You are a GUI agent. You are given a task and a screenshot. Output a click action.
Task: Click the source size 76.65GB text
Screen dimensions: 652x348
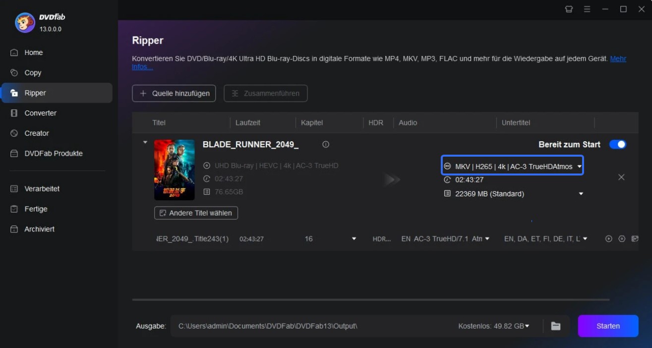pyautogui.click(x=229, y=192)
